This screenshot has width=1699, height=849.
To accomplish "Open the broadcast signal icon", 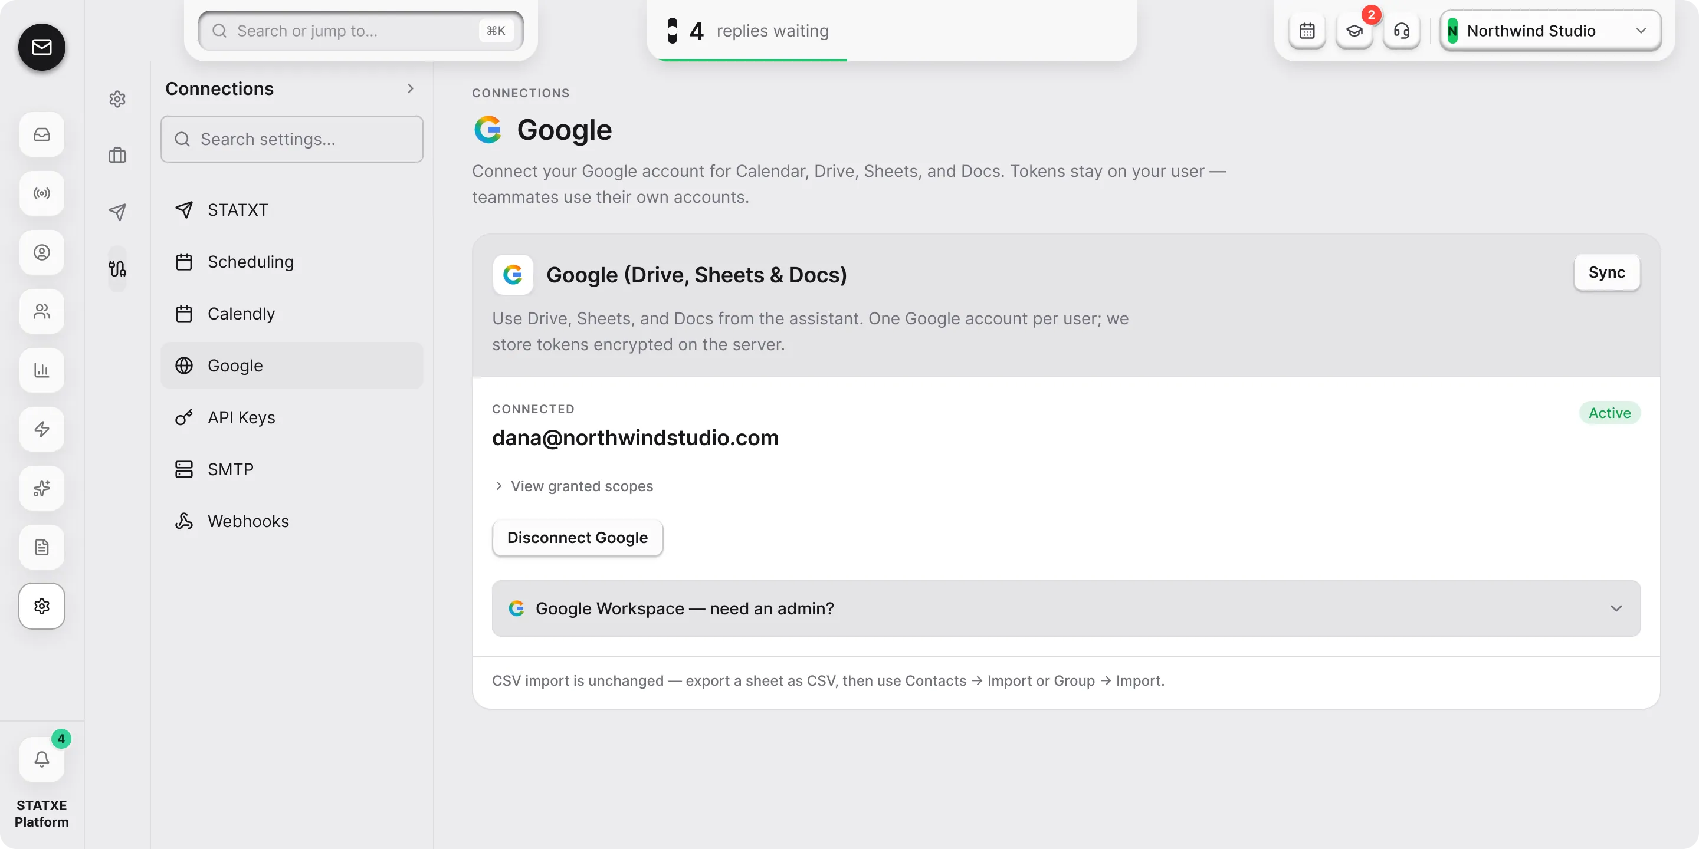I will [x=41, y=193].
